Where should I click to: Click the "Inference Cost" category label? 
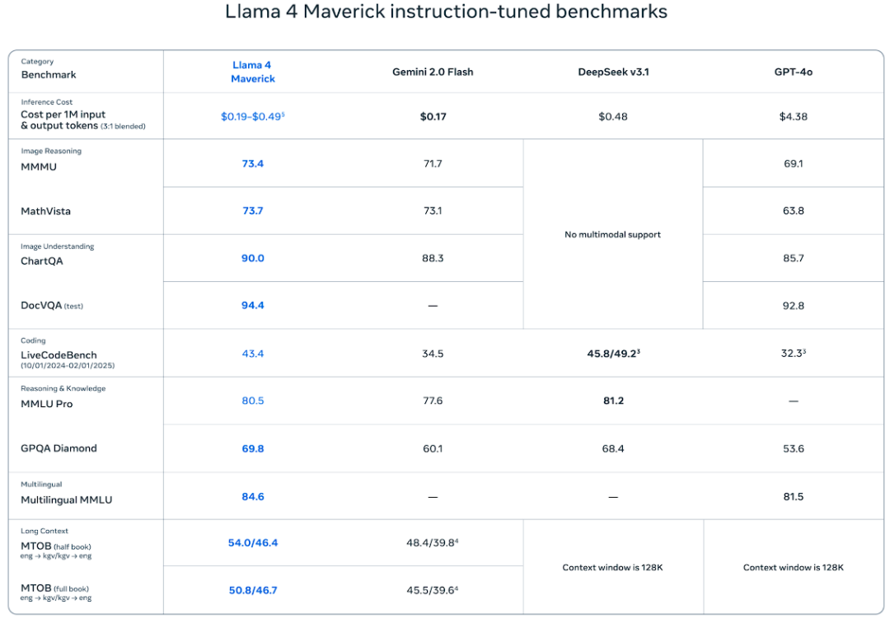pyautogui.click(x=46, y=102)
